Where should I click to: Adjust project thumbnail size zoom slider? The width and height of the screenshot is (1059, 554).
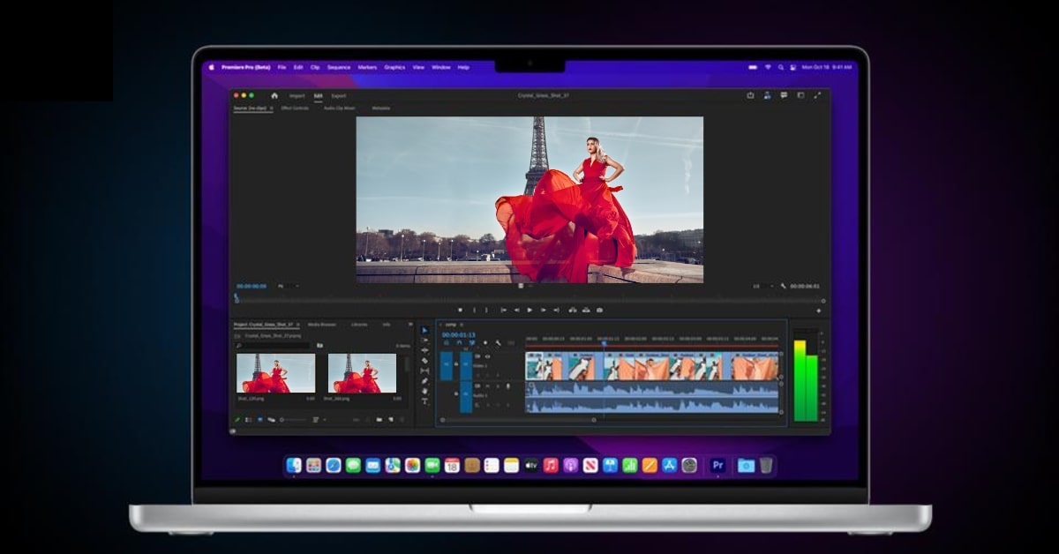pos(293,419)
